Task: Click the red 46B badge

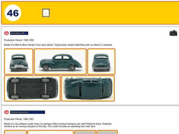Action: tap(7, 112)
